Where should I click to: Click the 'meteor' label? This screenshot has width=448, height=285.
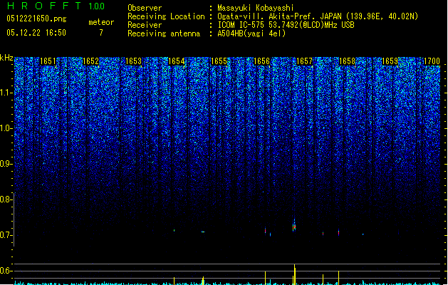101,22
